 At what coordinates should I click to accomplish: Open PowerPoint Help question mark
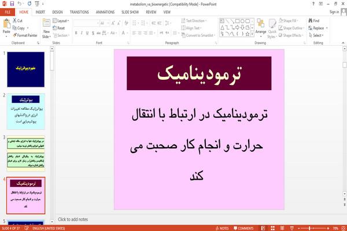pyautogui.click(x=313, y=4)
